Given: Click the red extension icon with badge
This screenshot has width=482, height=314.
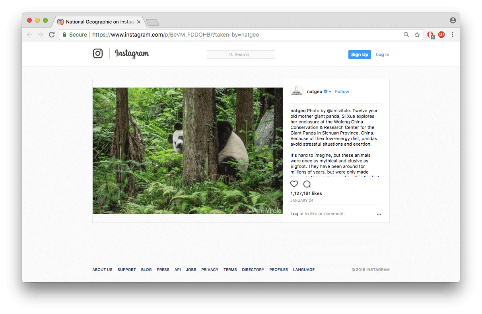Looking at the screenshot, I should click(431, 35).
